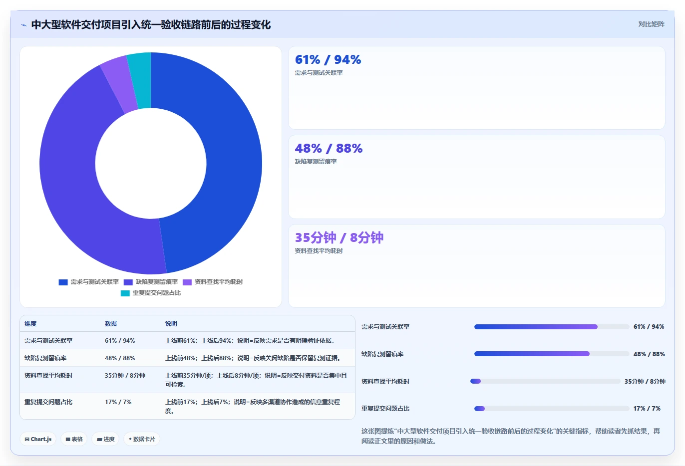Click the 数据卡片 tag chip
The image size is (685, 466).
pos(142,439)
